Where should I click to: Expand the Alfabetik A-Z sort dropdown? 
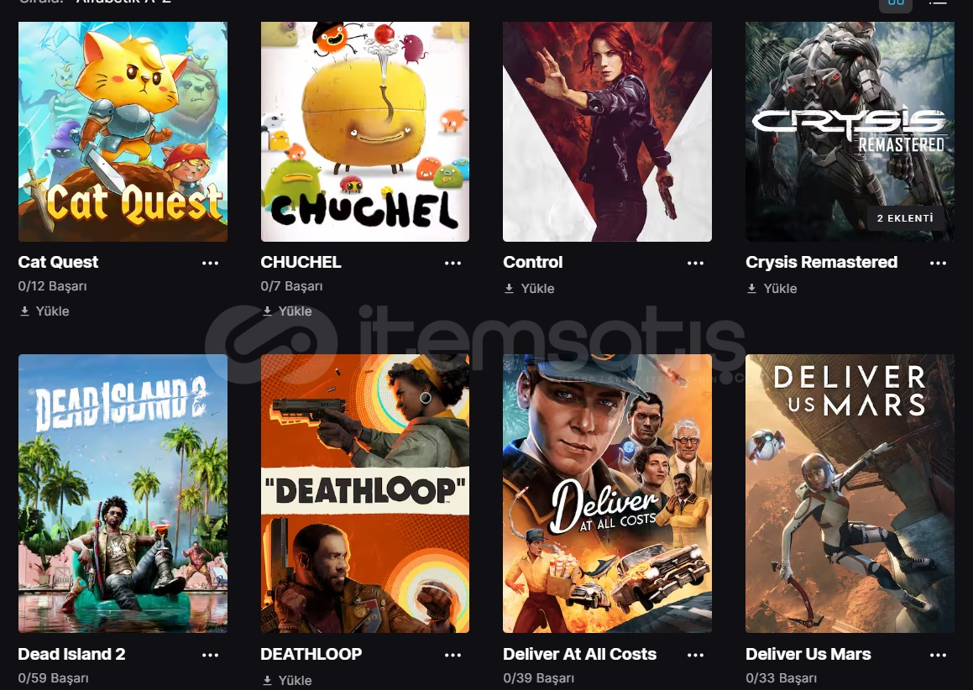point(123,2)
